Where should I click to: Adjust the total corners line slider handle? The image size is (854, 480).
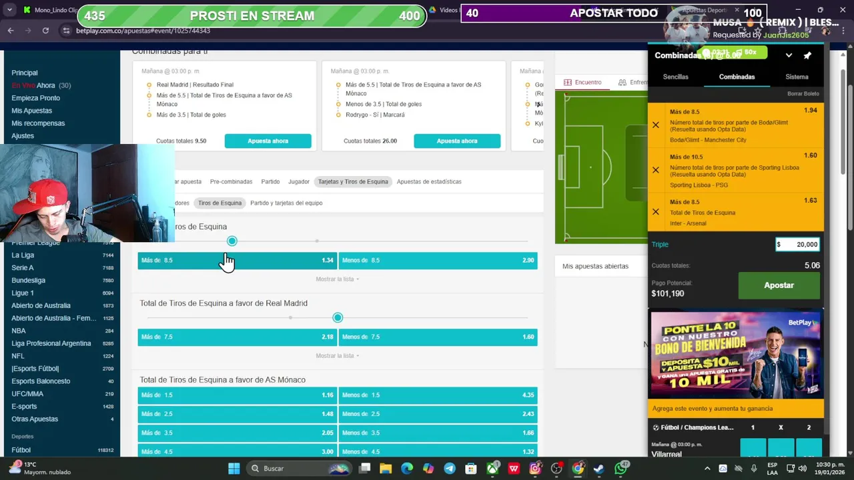coord(232,241)
